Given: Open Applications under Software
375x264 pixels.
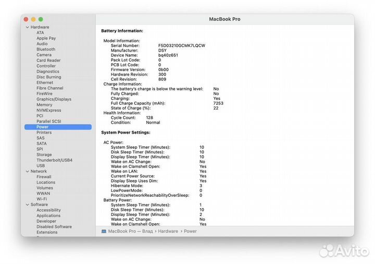Looking at the screenshot, I should pos(48,215).
